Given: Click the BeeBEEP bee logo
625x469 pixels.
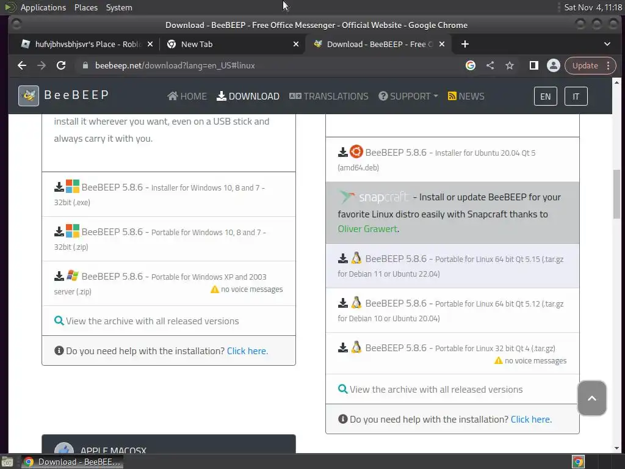Looking at the screenshot, I should [x=29, y=96].
